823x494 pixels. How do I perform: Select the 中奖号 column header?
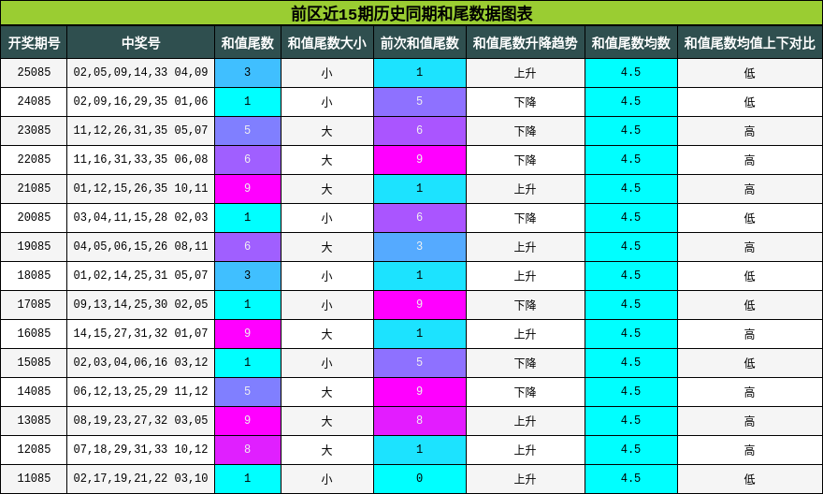pyautogui.click(x=140, y=42)
